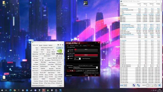Select the Total Errors row in HWiNFO

140,6
